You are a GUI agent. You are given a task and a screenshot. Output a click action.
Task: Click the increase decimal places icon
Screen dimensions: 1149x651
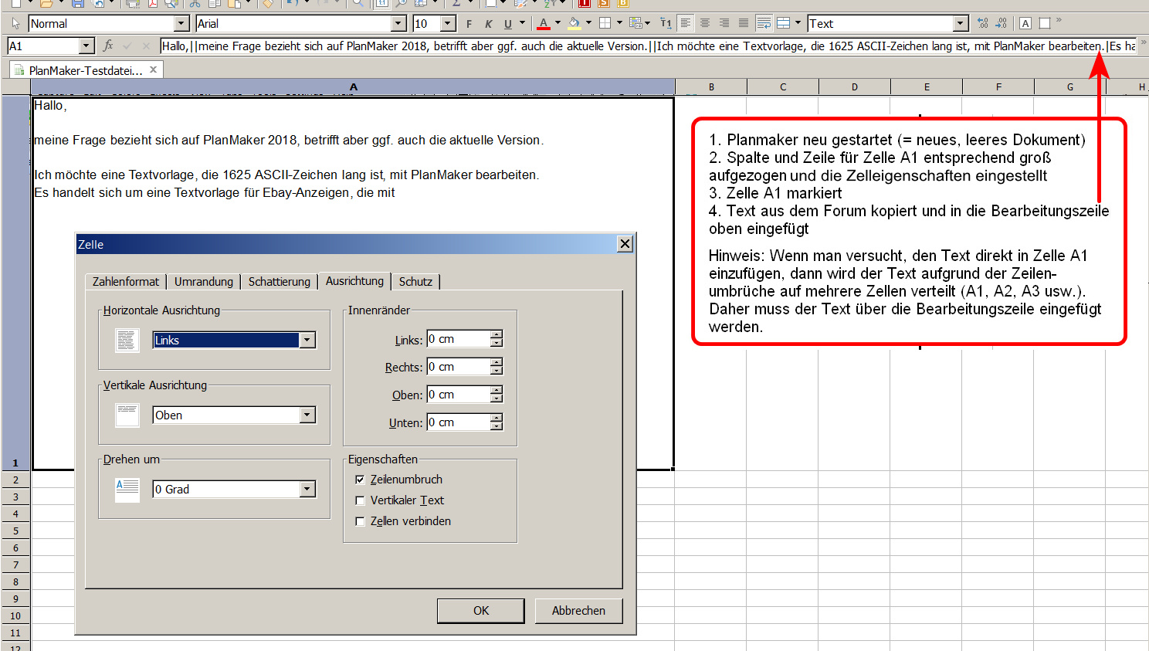click(x=1002, y=24)
